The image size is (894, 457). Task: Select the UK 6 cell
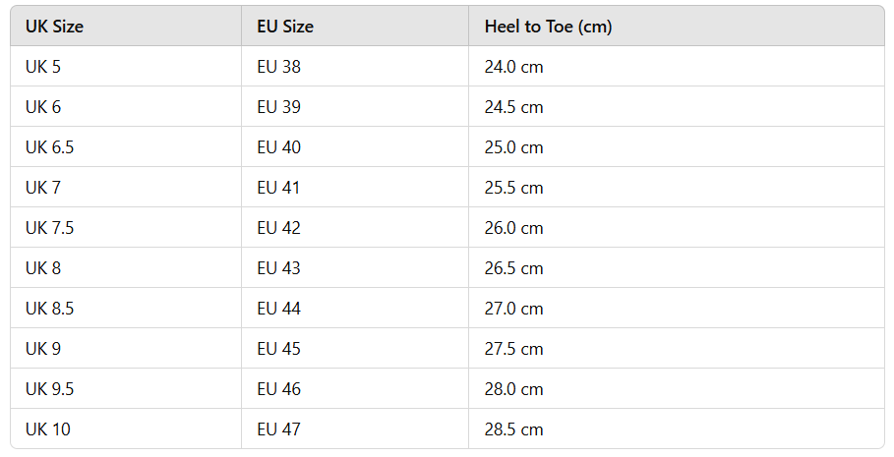coord(43,107)
